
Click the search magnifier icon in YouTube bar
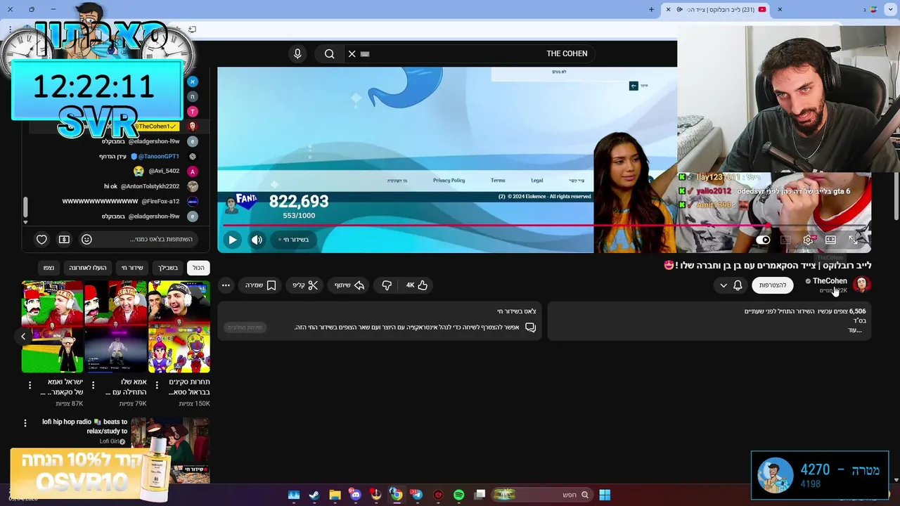pyautogui.click(x=329, y=53)
